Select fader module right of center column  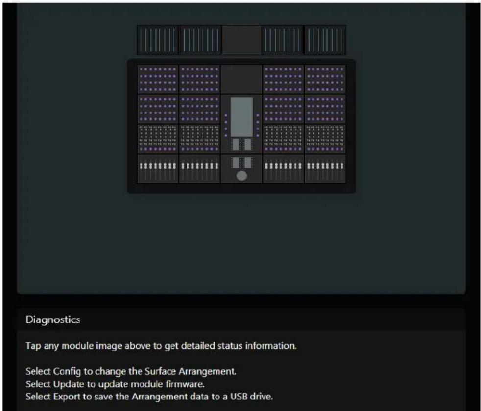pyautogui.click(x=283, y=169)
